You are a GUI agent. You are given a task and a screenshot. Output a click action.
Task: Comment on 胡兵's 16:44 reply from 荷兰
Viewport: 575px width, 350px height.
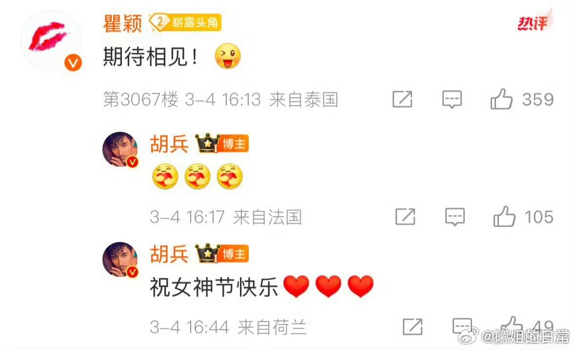pos(462,326)
